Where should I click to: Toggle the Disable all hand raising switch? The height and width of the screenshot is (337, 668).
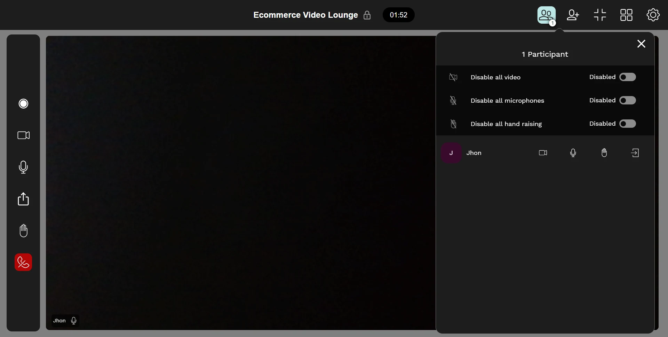628,124
